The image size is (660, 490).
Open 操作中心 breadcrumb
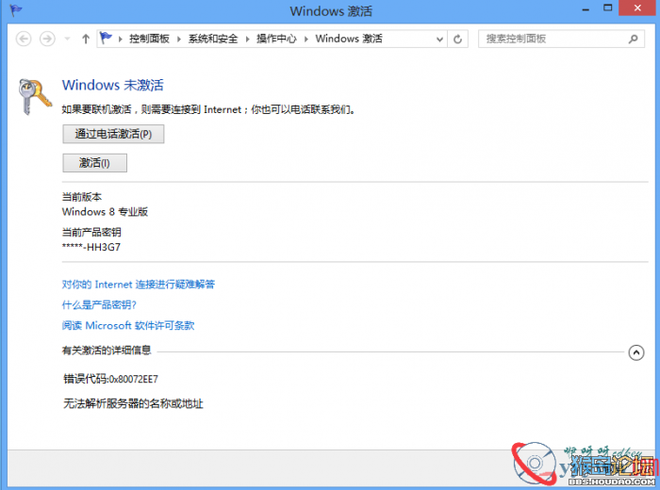(x=276, y=39)
